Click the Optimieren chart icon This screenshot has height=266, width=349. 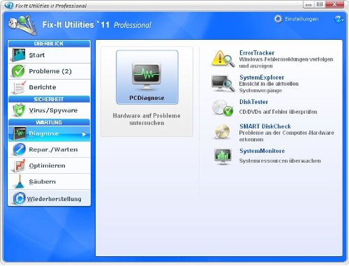pyautogui.click(x=19, y=165)
